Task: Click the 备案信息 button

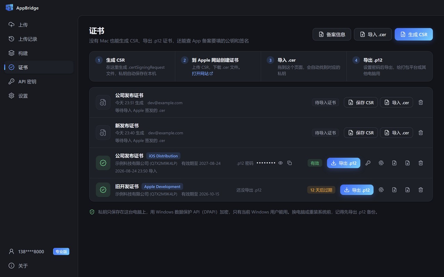Action: coord(332,34)
